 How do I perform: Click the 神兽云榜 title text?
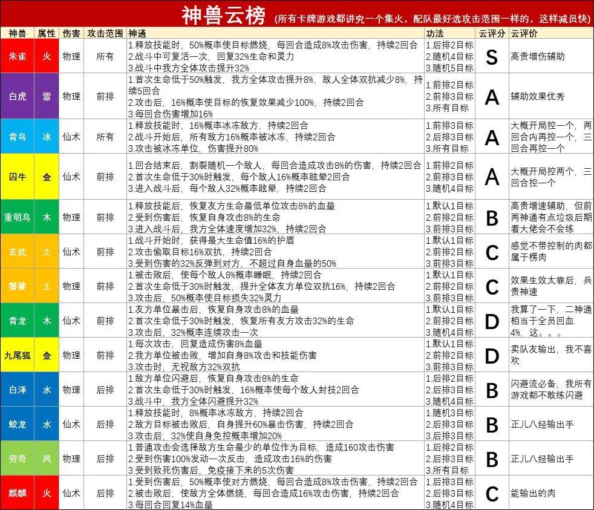click(x=223, y=15)
